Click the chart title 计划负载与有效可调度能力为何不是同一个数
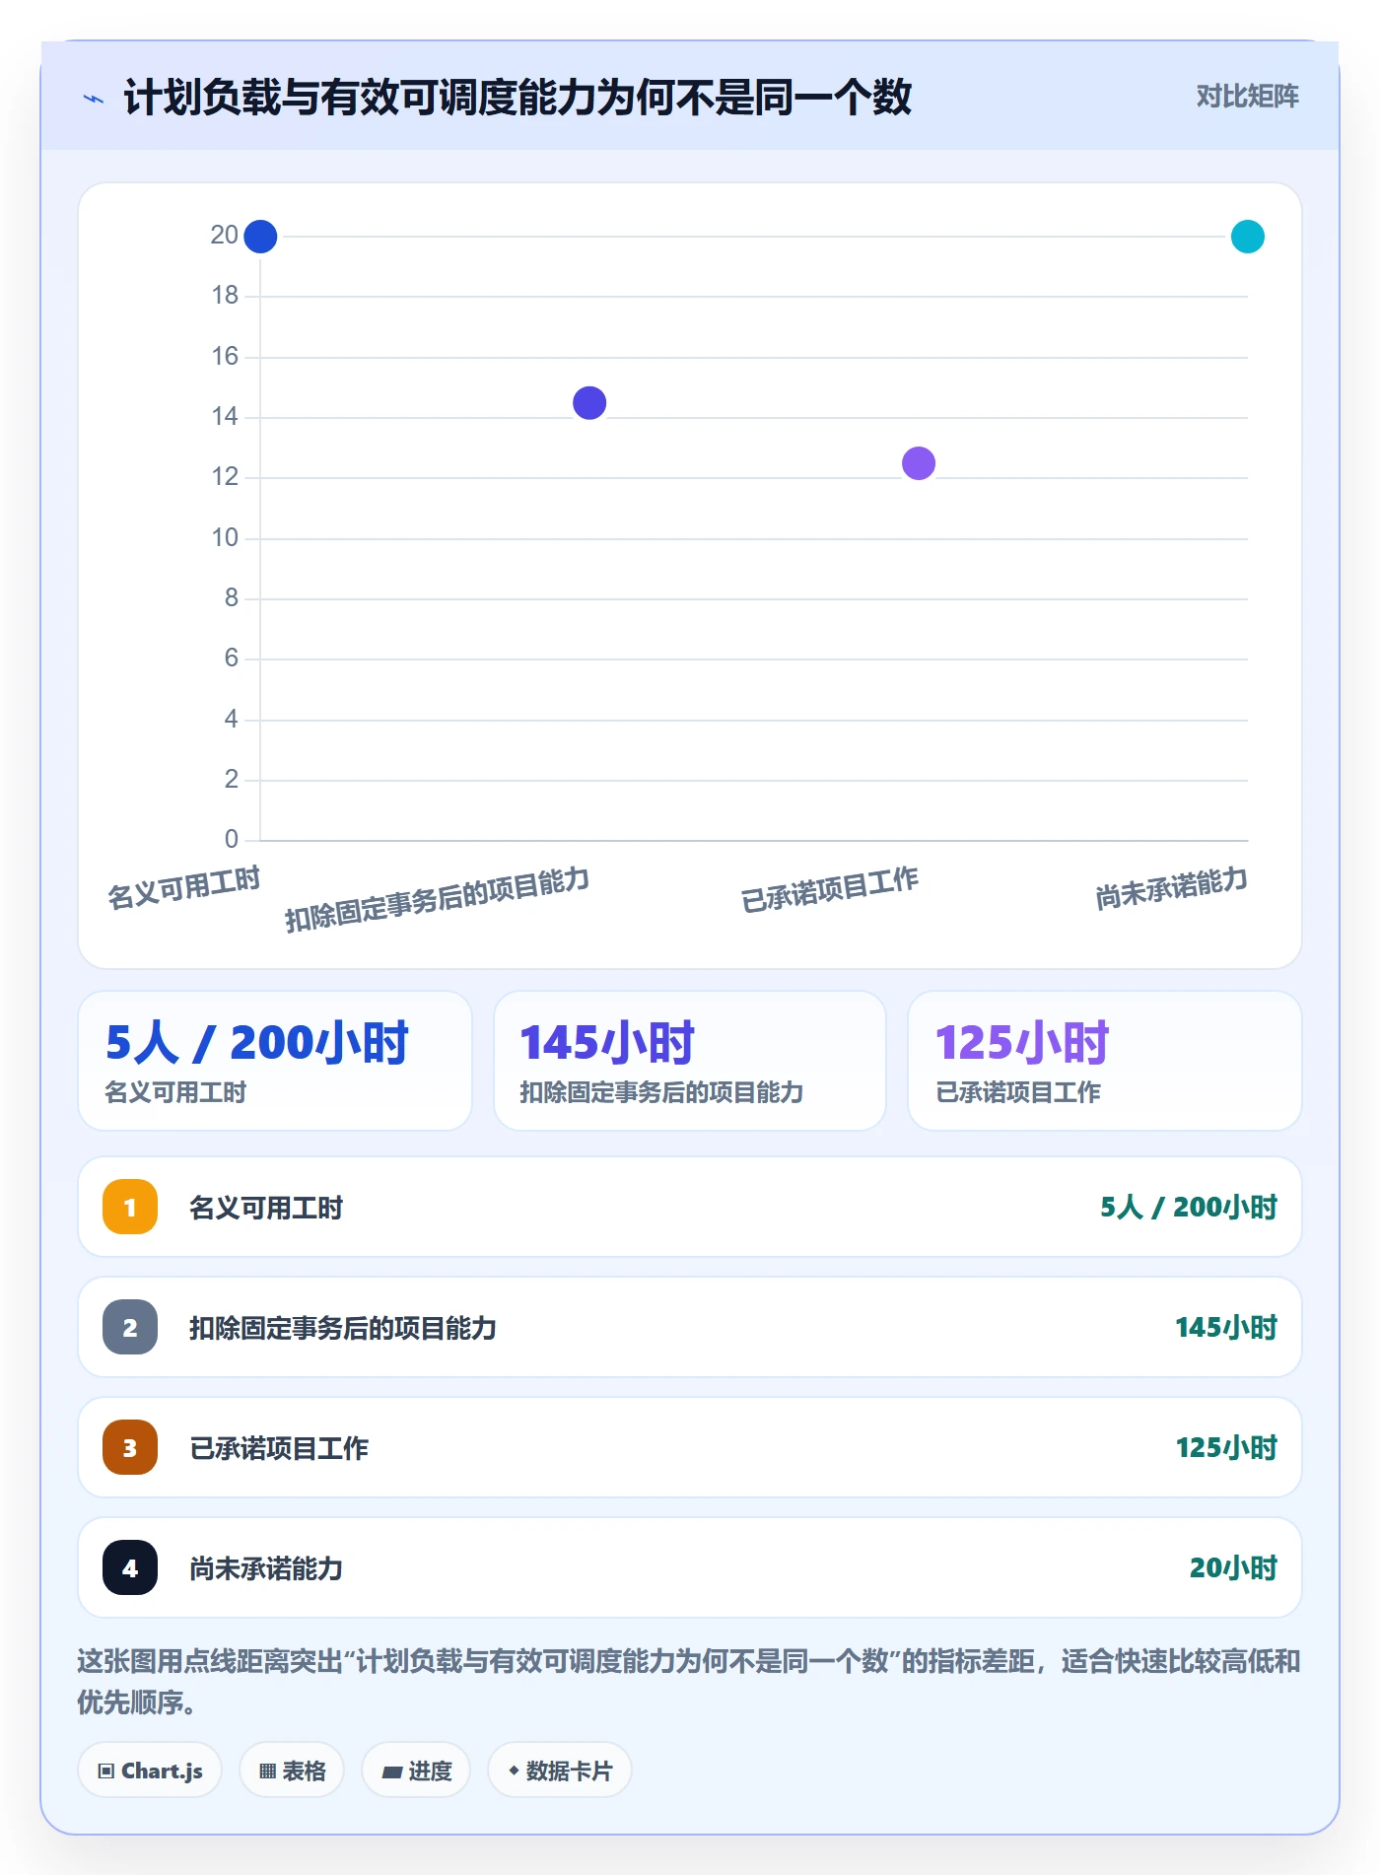 coord(517,98)
